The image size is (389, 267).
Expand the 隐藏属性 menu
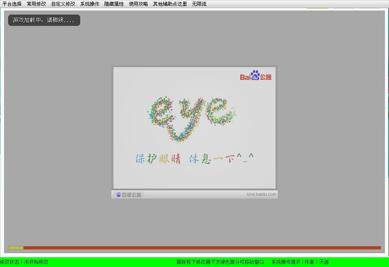point(114,4)
